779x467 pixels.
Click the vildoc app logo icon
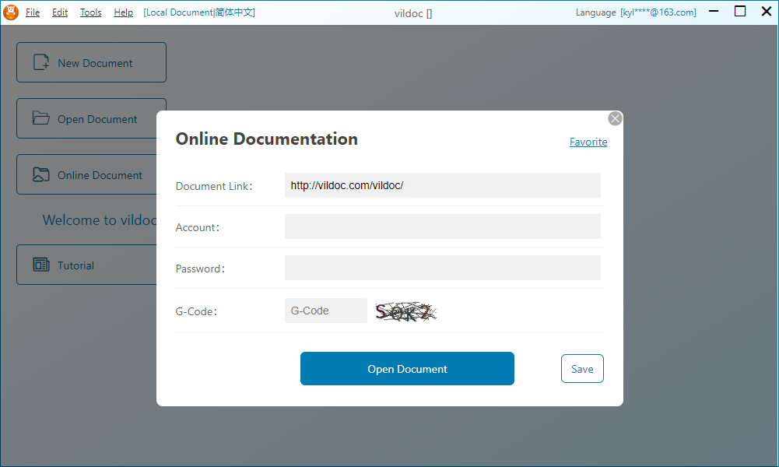11,12
